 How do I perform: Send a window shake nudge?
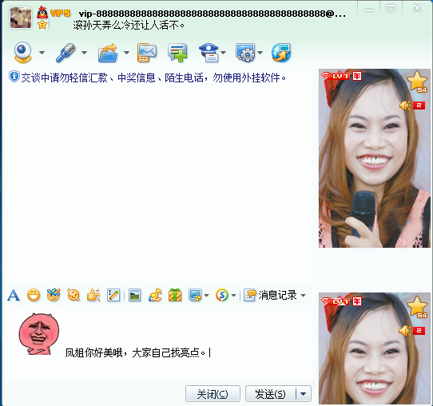(73, 295)
